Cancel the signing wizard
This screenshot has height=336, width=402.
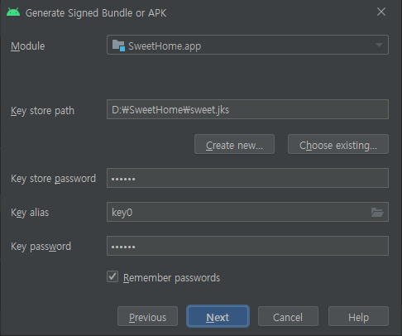pos(288,316)
